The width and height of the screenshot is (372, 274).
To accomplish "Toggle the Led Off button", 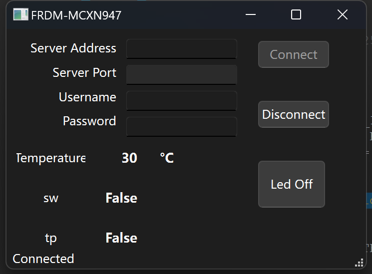I will [292, 184].
